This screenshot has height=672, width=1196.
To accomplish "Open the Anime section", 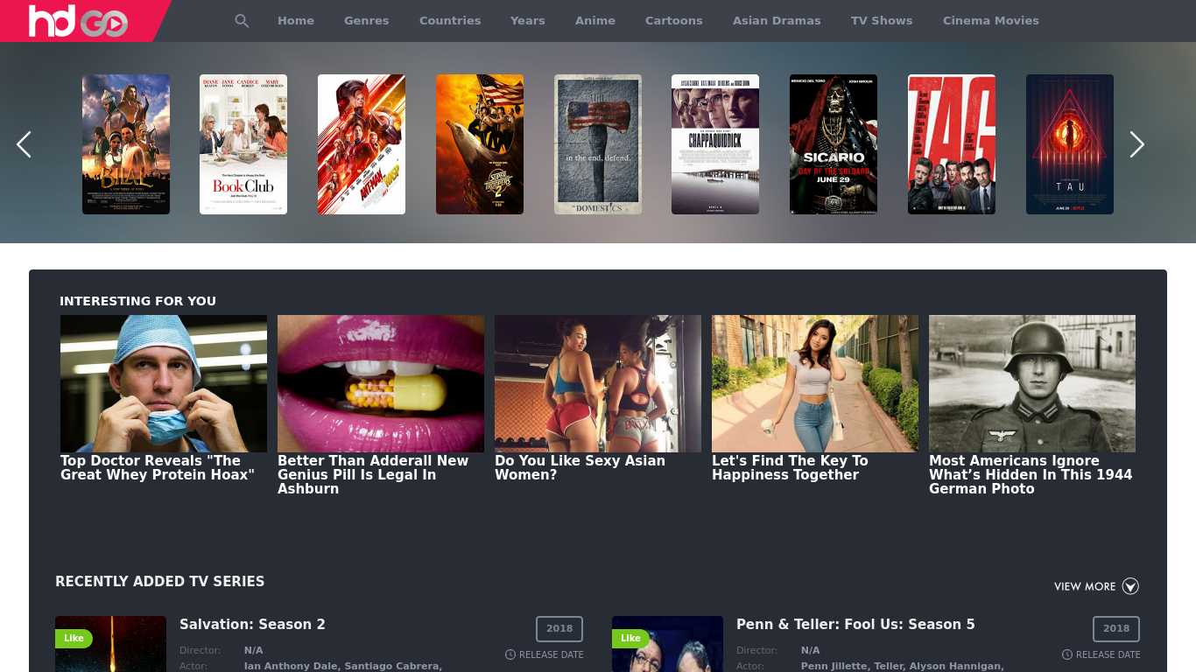I will (595, 21).
